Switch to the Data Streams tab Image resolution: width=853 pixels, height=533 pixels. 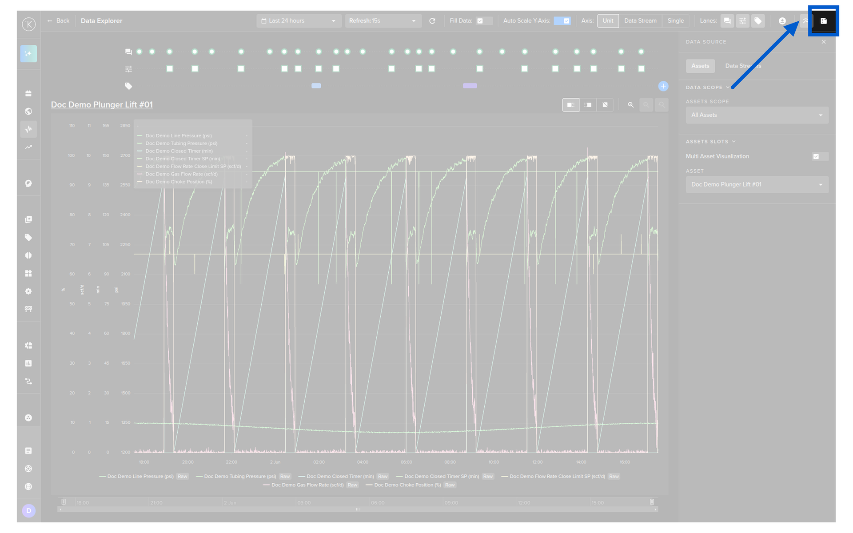coord(743,66)
